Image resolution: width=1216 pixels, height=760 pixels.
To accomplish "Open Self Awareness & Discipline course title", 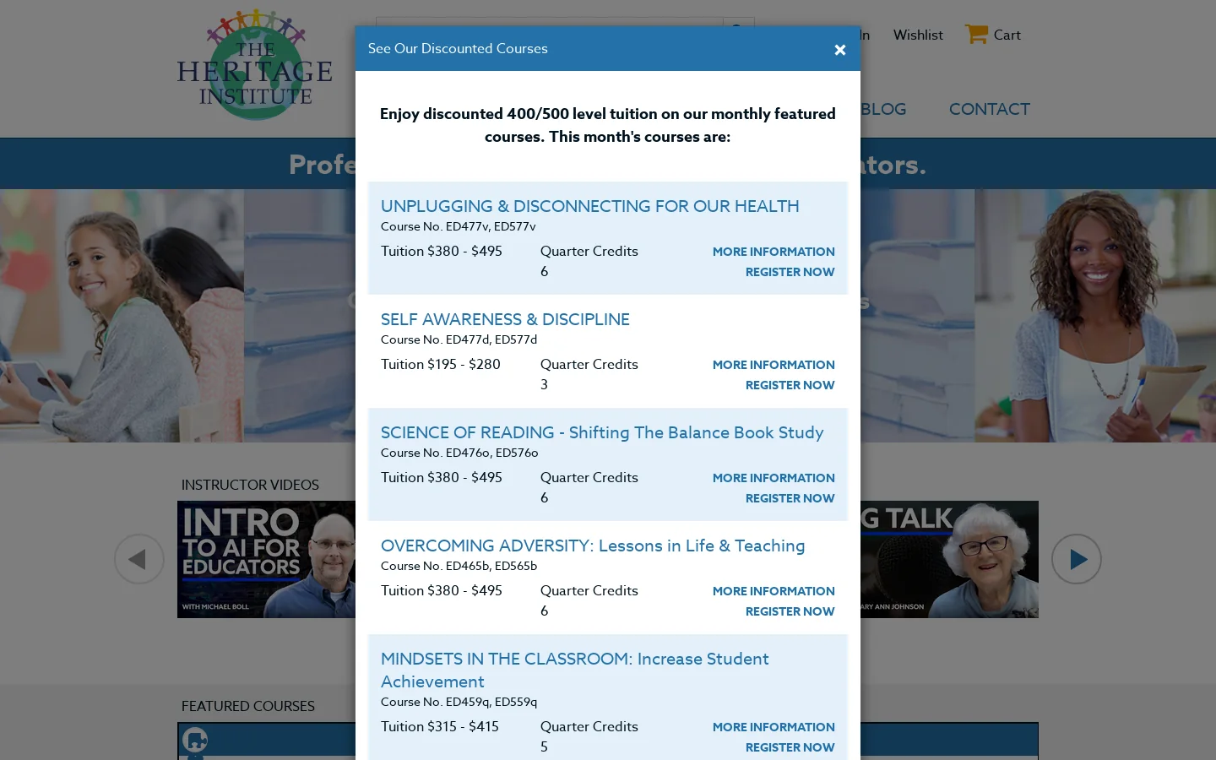I will click(505, 319).
